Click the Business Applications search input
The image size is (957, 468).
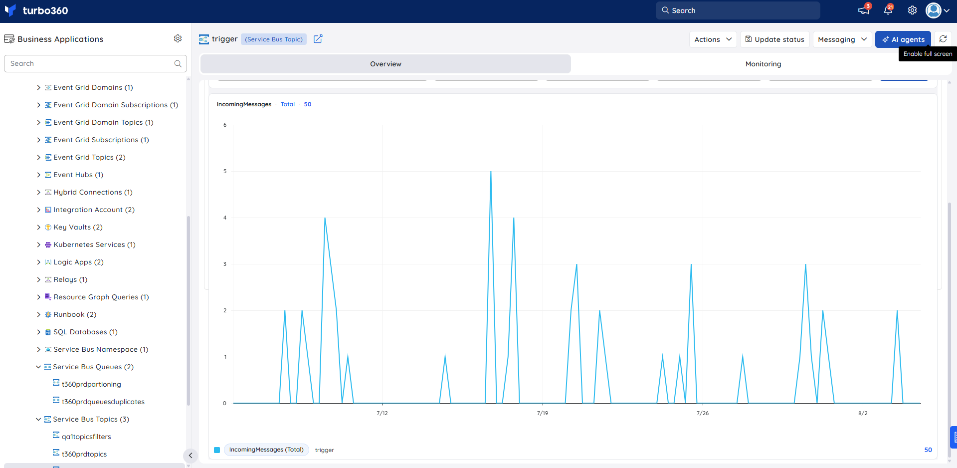95,63
